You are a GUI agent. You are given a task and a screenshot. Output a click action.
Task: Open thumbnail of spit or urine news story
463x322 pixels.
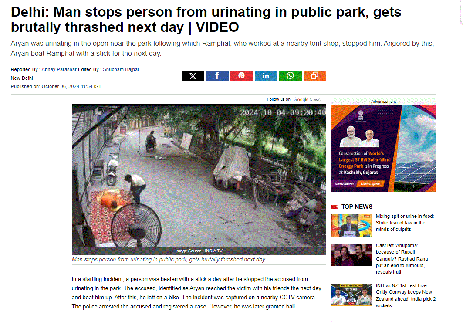pos(351,225)
